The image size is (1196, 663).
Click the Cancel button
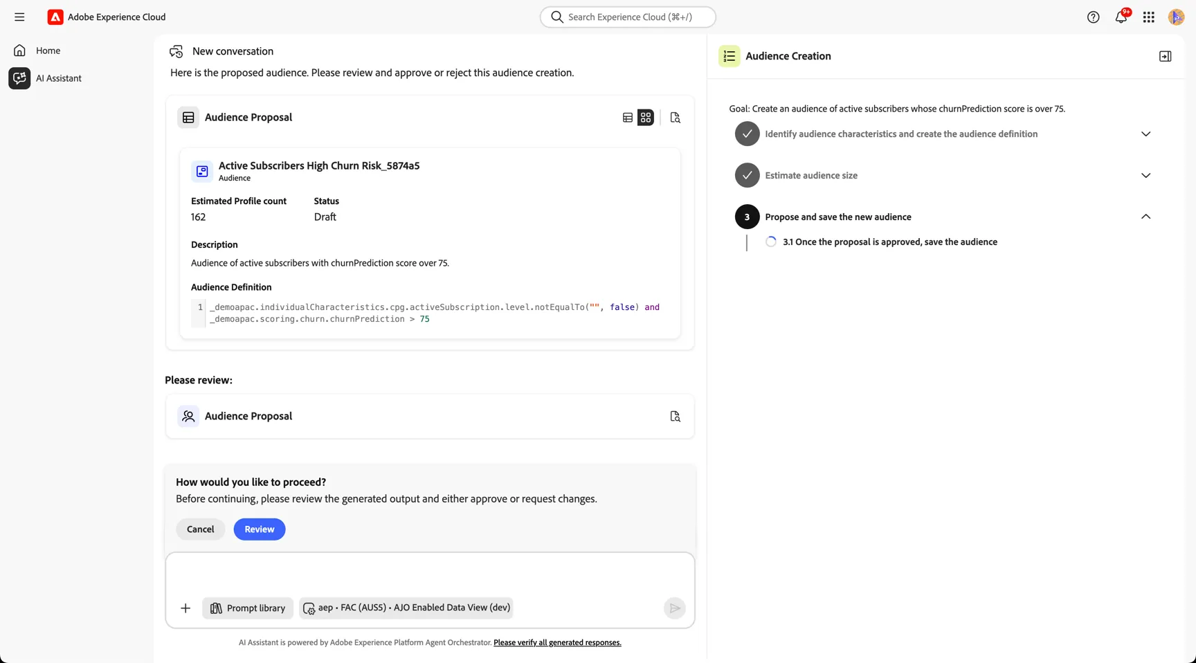[201, 529]
